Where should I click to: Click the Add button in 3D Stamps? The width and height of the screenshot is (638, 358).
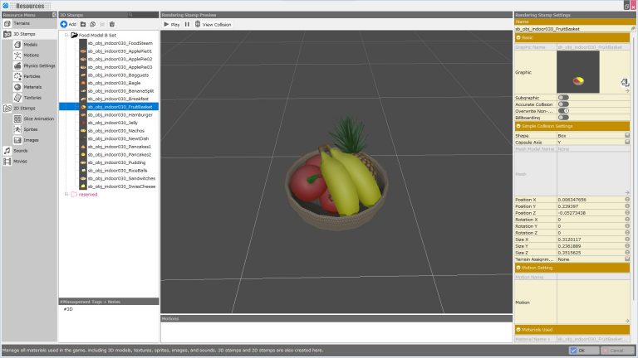click(68, 24)
